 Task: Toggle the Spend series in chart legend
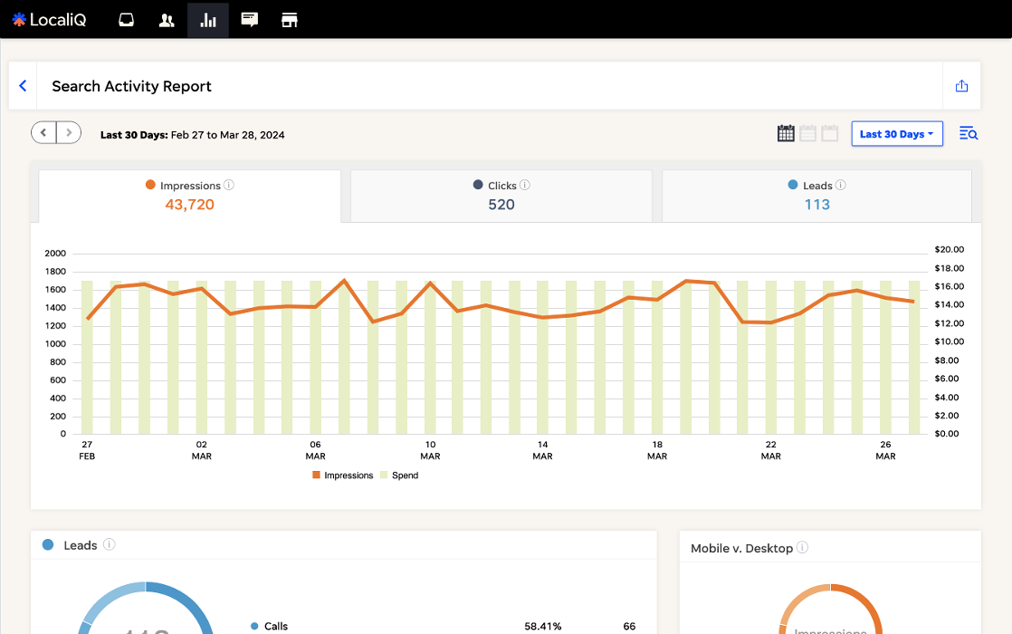398,475
